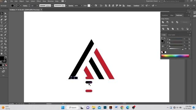Click the Expand button in Pathfinder panel

tap(185, 22)
